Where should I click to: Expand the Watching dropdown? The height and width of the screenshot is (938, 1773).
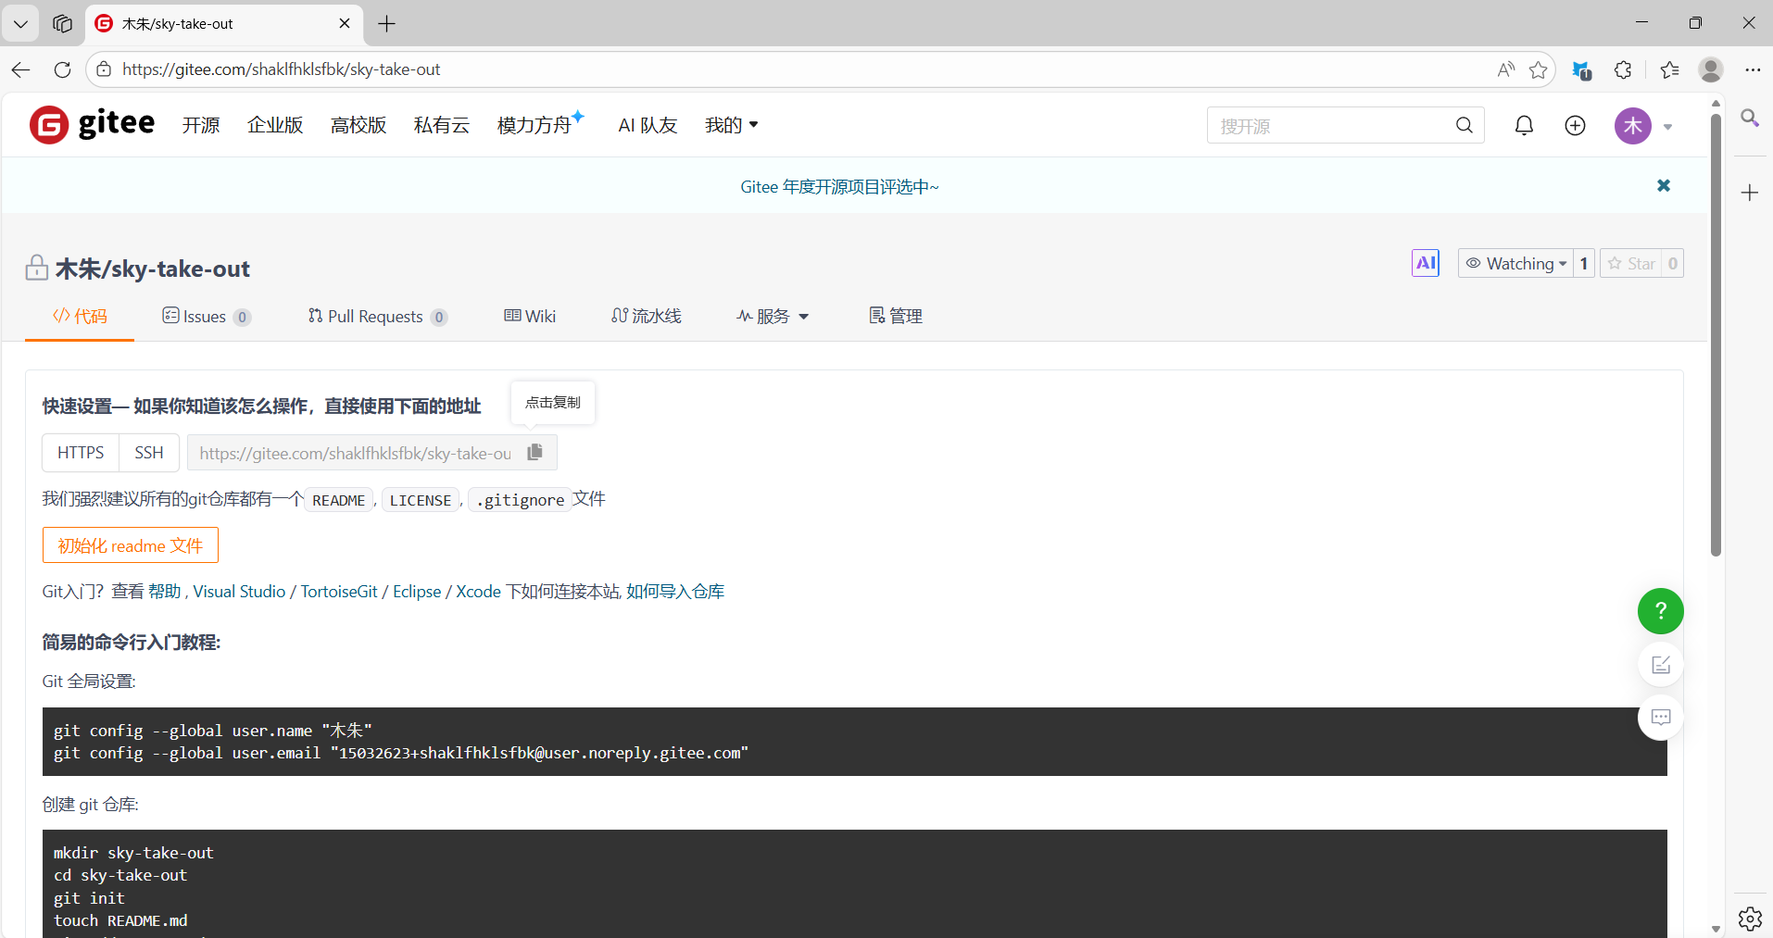1516,264
